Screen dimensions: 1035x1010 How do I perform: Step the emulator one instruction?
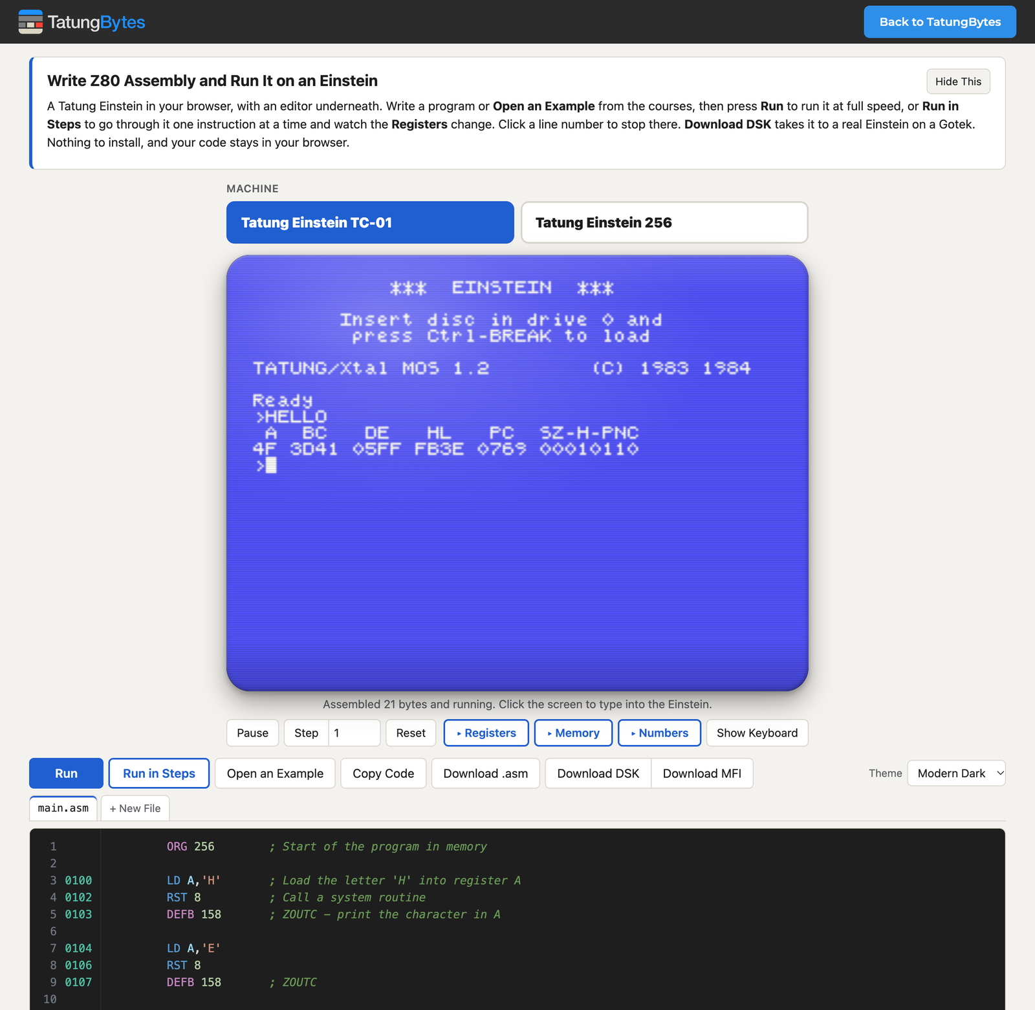tap(306, 733)
